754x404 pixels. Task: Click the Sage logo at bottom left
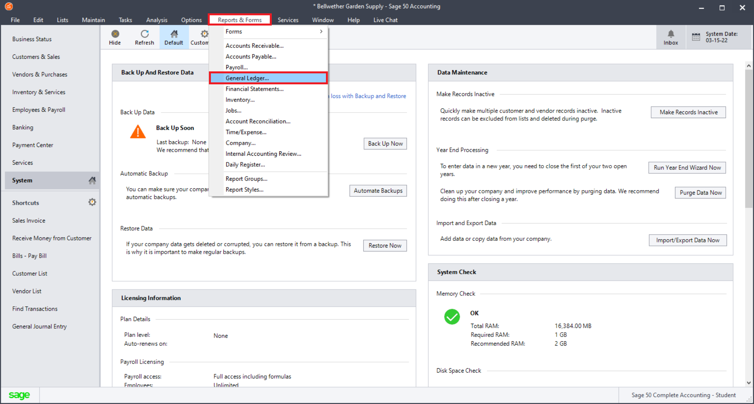(x=19, y=395)
